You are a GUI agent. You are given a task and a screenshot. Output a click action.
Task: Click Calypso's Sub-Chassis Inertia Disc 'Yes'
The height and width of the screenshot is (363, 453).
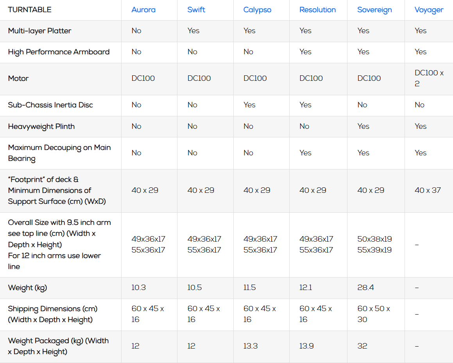[x=249, y=105]
